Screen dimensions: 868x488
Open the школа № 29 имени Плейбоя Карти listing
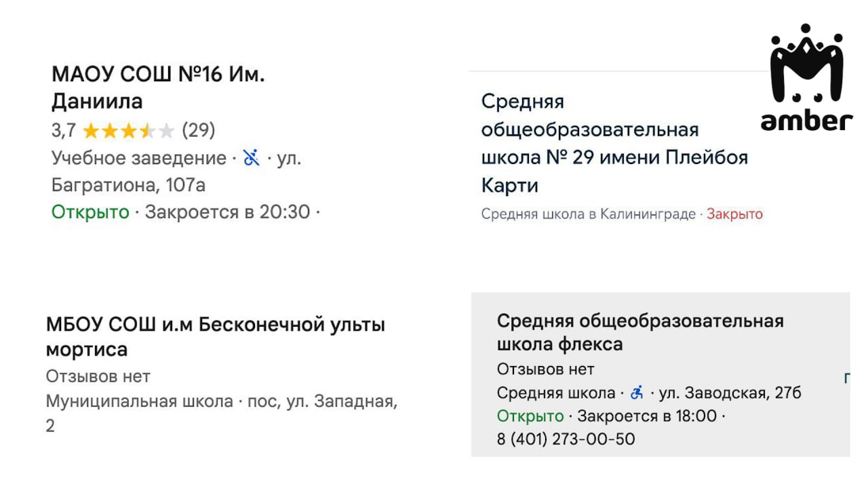[x=614, y=143]
